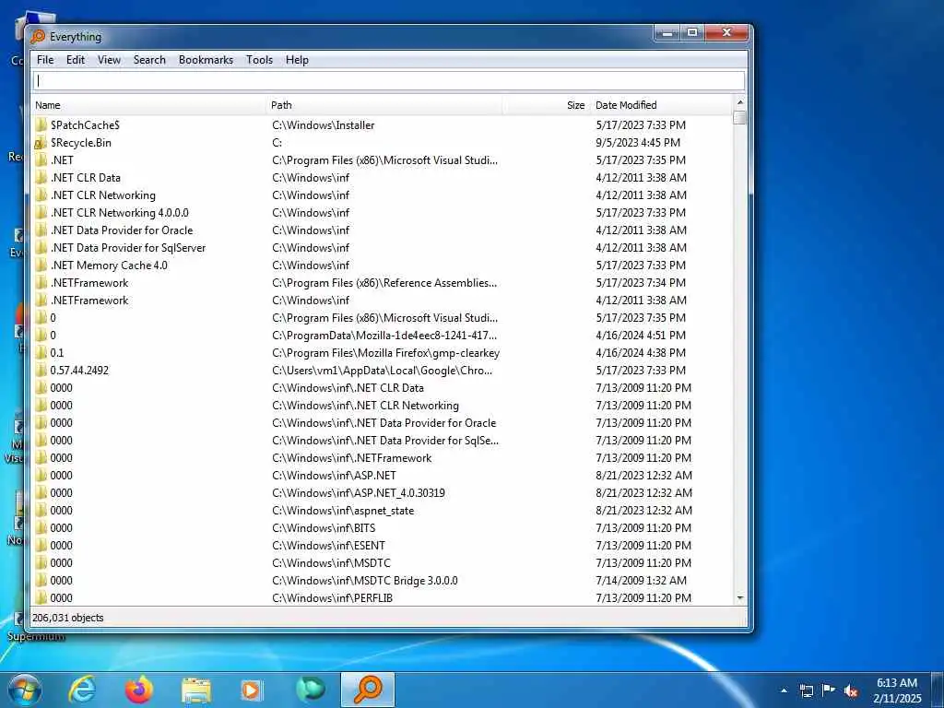The height and width of the screenshot is (708, 944).
Task: Sort results by Path column header
Action: pyautogui.click(x=384, y=105)
